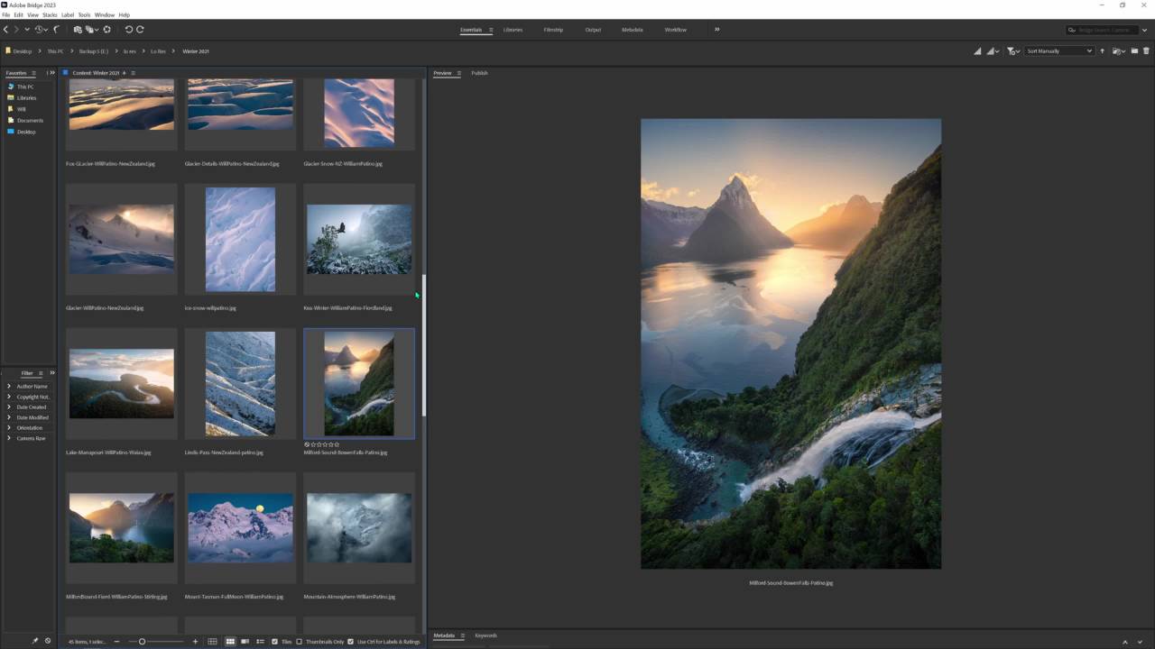Screen dimensions: 1155x649
Task: Uncheck the Tiles checkbox
Action: 275,642
